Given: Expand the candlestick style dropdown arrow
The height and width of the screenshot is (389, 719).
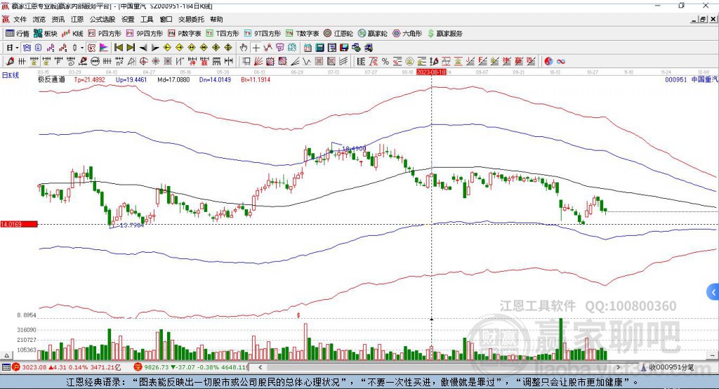Looking at the screenshot, I should pos(82,48).
